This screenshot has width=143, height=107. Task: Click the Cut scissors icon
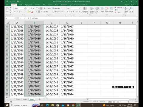click(x=10, y=8)
